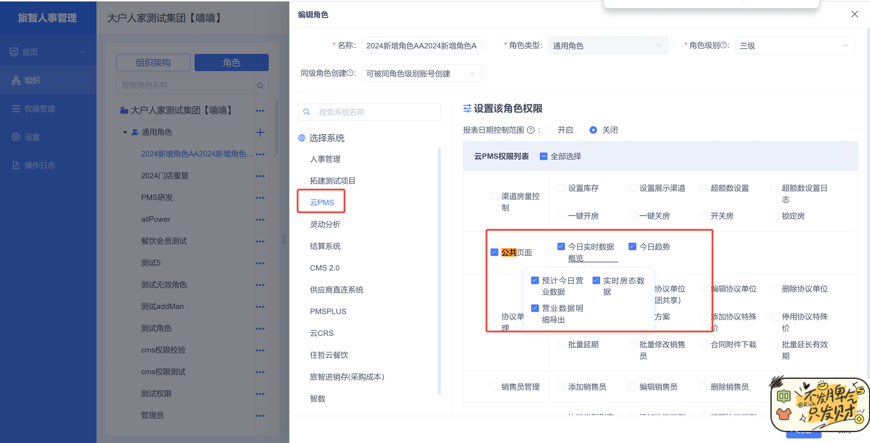Click the help icon next to 角色级别

723,45
